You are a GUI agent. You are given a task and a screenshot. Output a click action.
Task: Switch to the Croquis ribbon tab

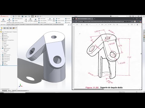[8, 25]
